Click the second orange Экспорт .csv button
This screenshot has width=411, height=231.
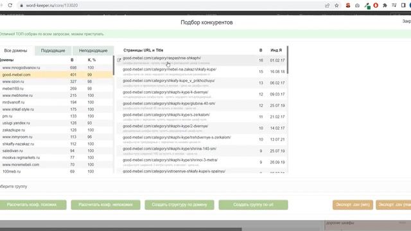(394, 205)
